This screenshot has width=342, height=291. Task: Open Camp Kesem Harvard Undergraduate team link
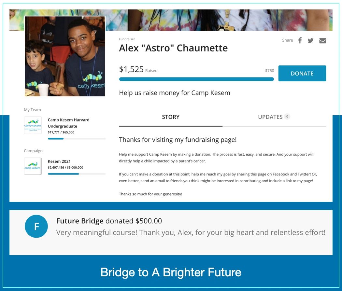pyautogui.click(x=69, y=123)
